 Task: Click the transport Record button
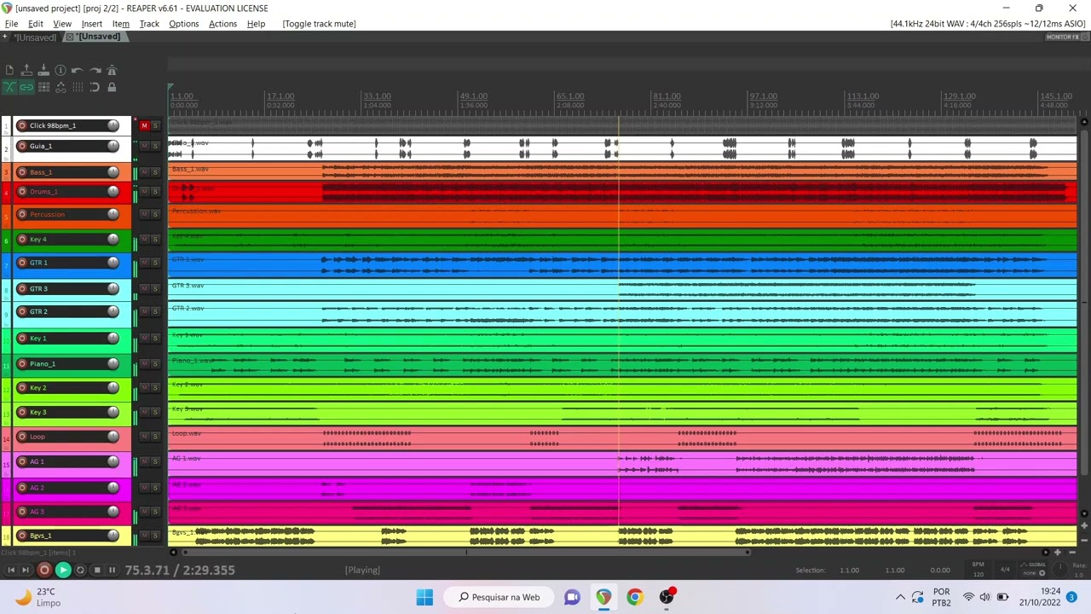(x=44, y=570)
